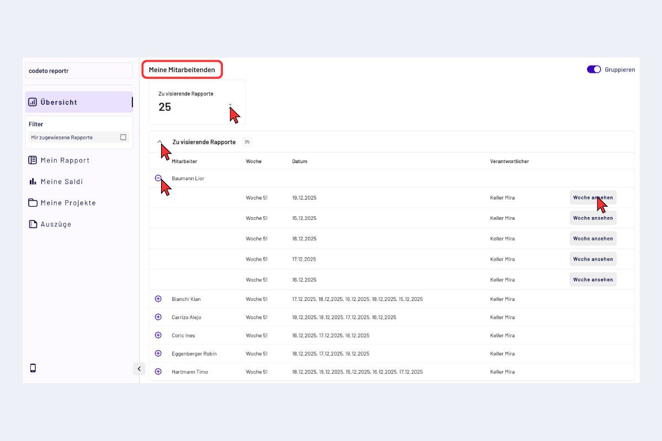
Task: Collapse the sidebar with the arrow button
Action: (x=139, y=369)
